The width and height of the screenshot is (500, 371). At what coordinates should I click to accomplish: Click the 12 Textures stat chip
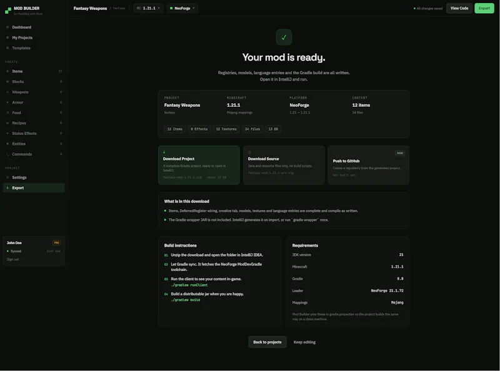click(x=226, y=129)
